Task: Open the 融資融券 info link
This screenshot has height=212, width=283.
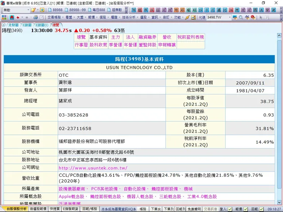Action: tap(148, 37)
